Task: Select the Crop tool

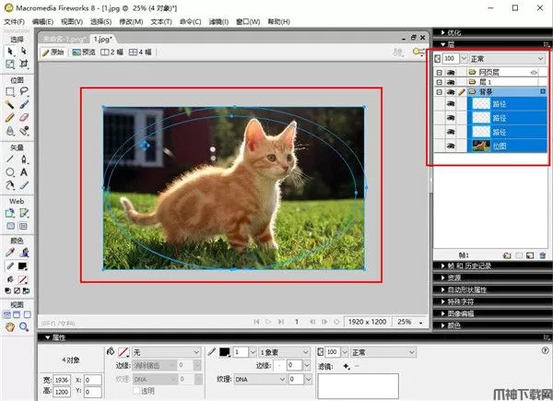Action: [25, 64]
